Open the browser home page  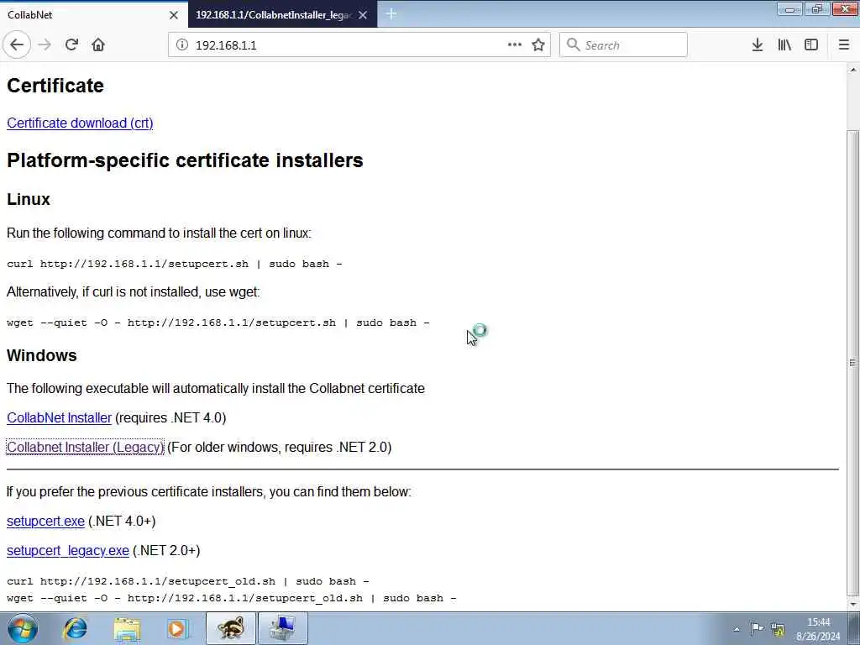[98, 45]
